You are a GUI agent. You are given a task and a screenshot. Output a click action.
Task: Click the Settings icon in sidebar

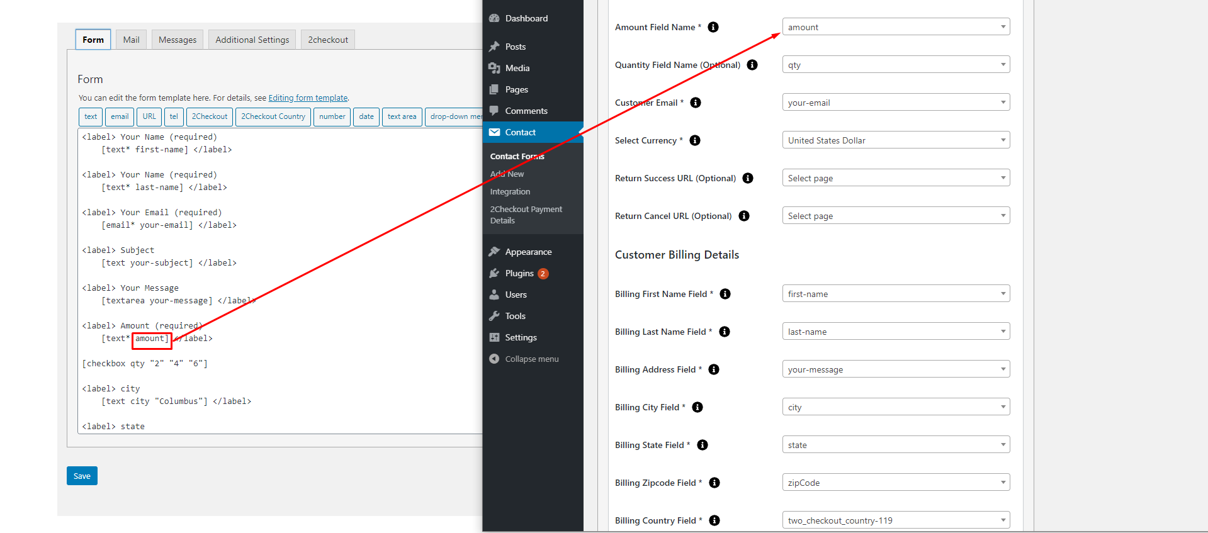pos(494,337)
